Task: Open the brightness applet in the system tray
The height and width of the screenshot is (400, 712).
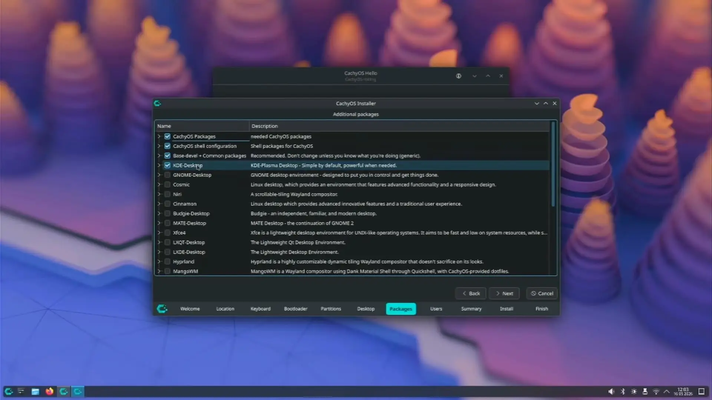Action: click(x=634, y=391)
